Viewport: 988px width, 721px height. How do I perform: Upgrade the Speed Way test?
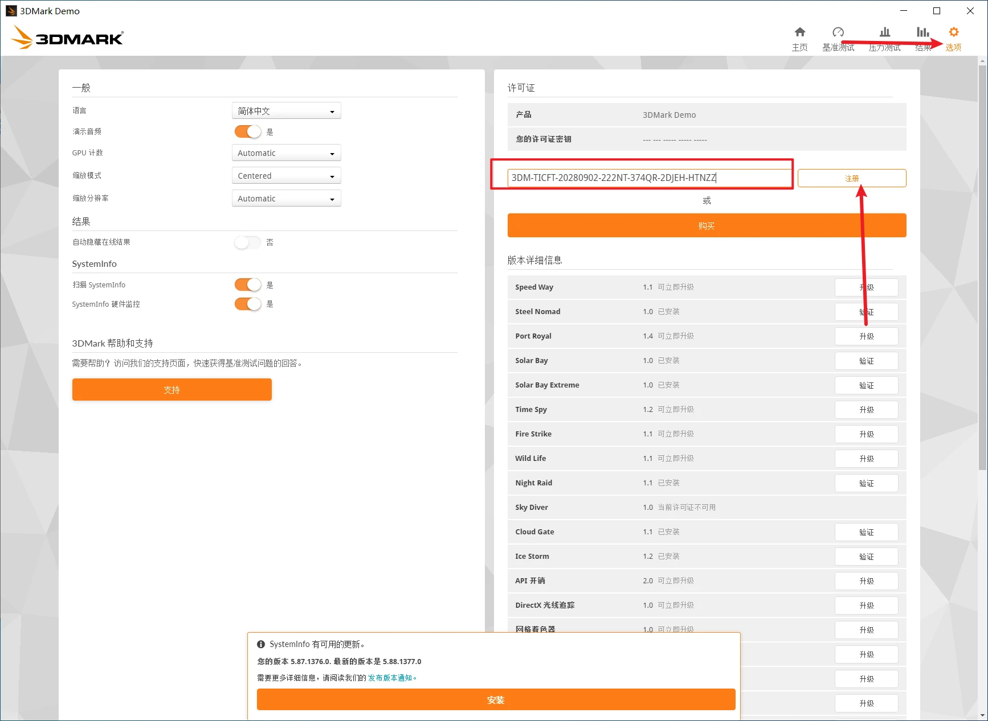tap(867, 287)
